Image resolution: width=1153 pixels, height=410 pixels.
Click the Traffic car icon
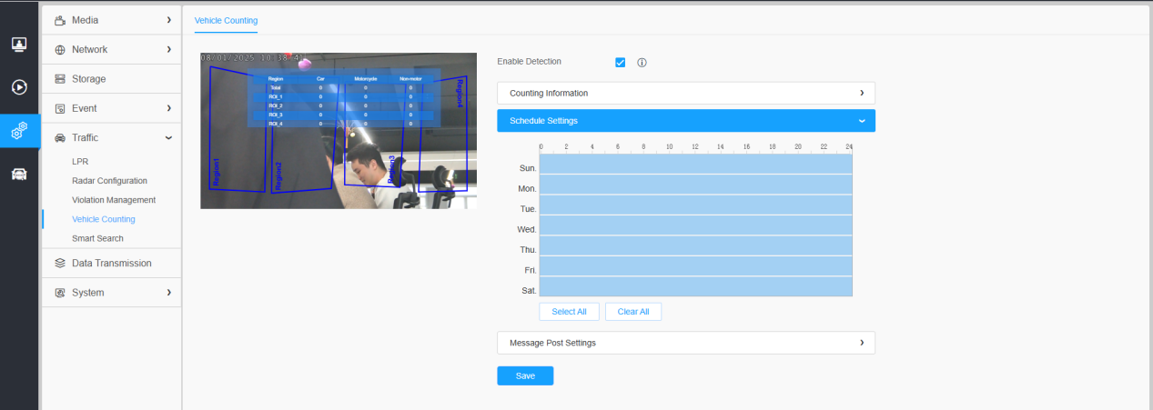[x=60, y=137]
